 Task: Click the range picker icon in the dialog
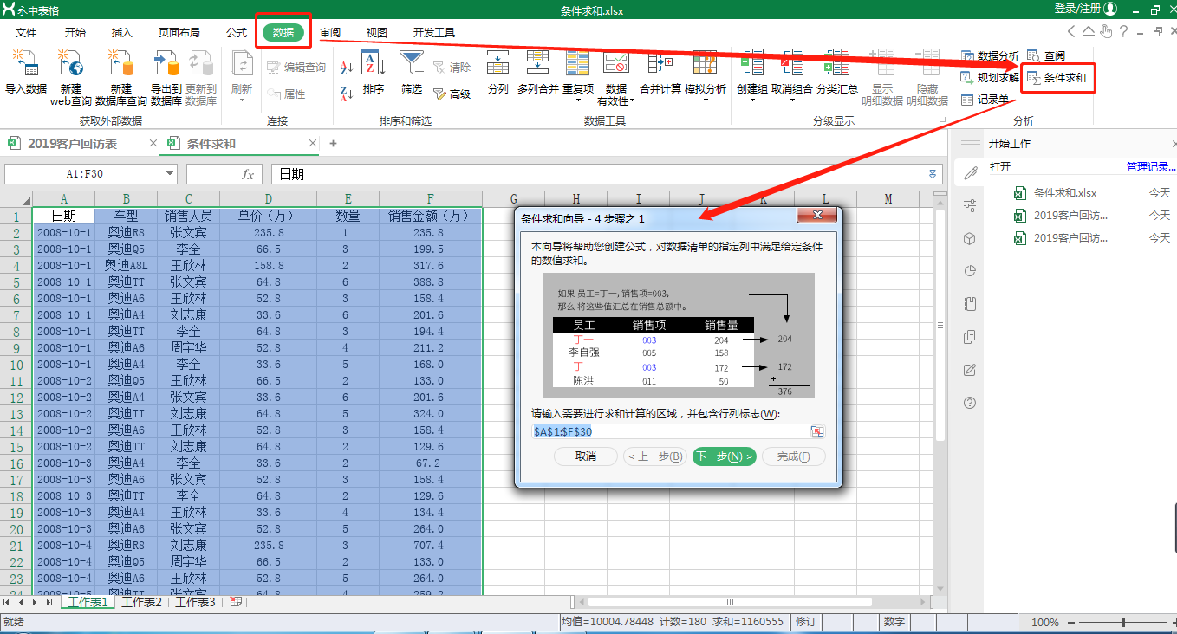[x=817, y=430]
